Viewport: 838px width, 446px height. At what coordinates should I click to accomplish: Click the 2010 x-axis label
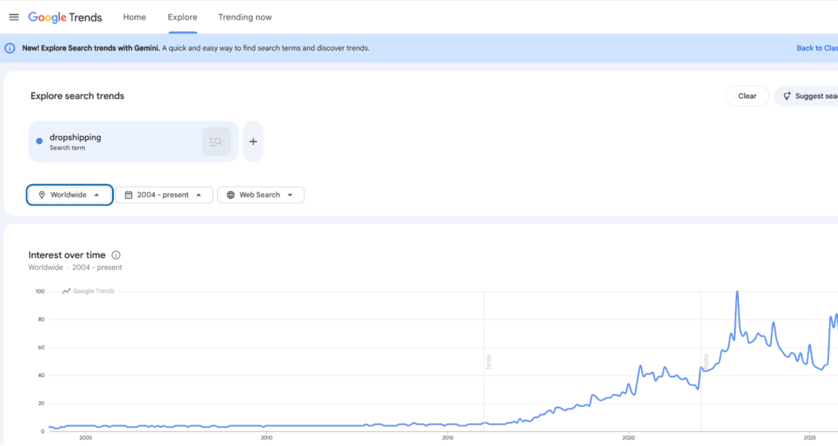tap(267, 438)
